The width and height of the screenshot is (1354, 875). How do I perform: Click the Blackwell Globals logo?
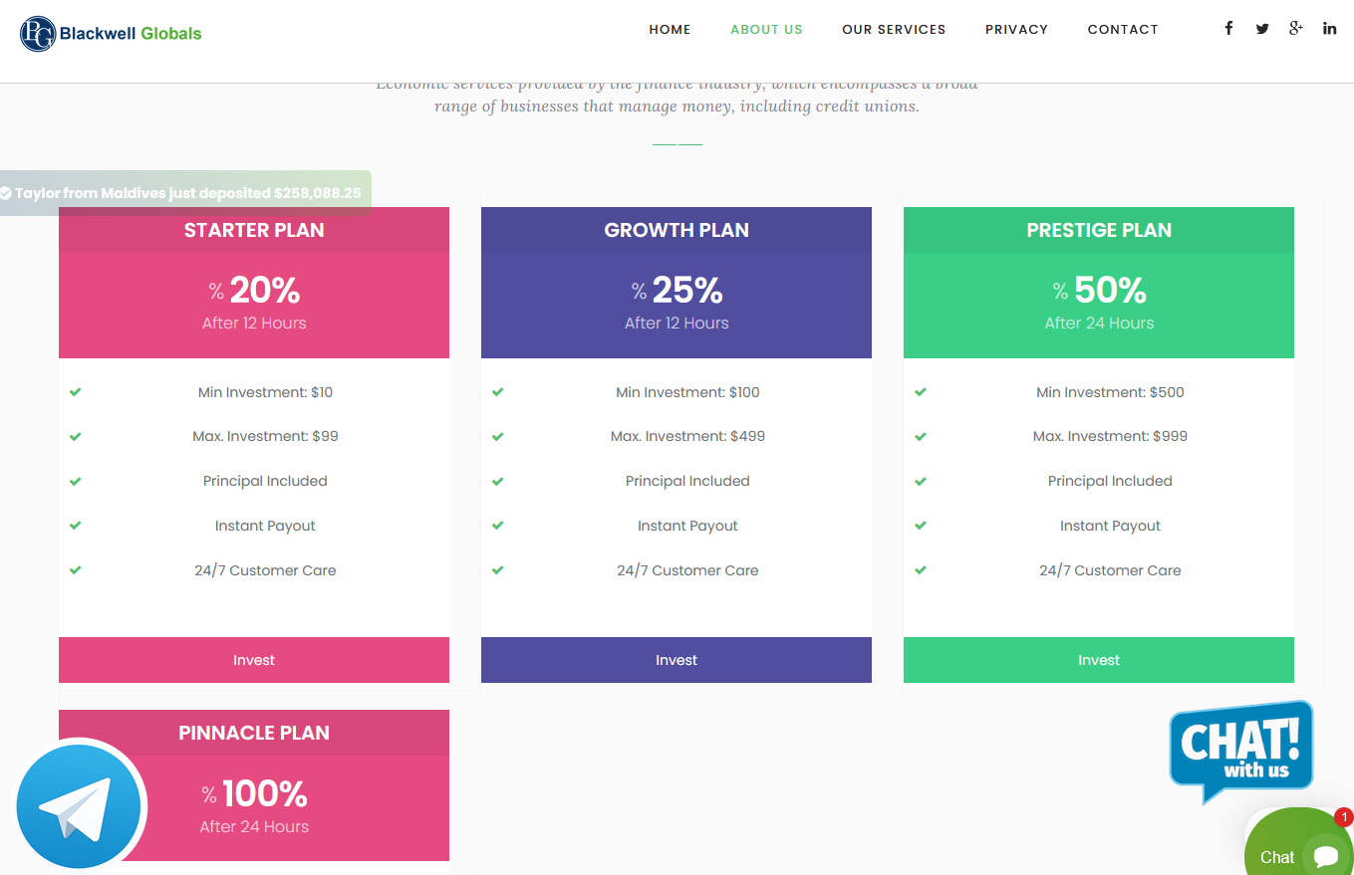pos(111,33)
